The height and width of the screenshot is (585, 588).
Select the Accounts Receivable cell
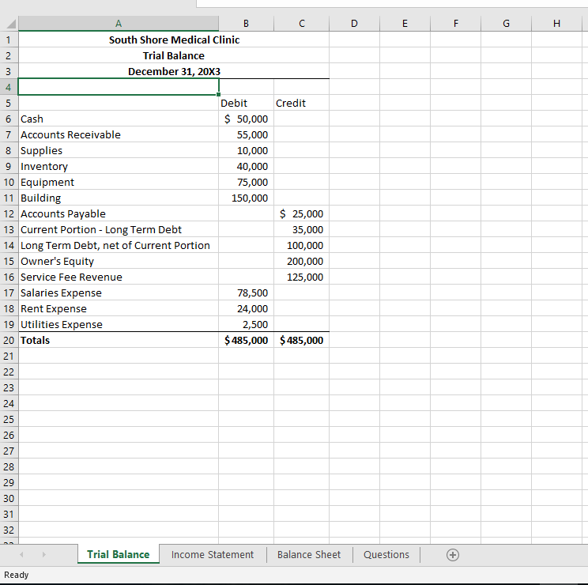coord(118,134)
